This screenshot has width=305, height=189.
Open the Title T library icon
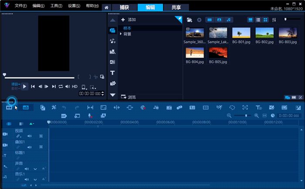[112, 73]
